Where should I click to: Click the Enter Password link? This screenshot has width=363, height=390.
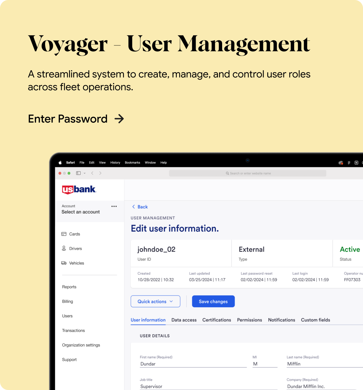[68, 119]
